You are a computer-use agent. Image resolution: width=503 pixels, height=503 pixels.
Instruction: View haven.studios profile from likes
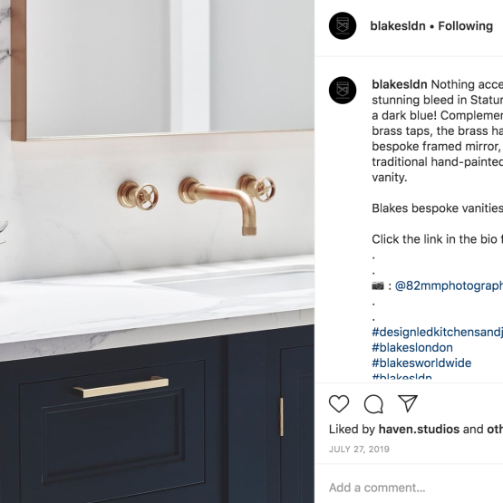419,430
